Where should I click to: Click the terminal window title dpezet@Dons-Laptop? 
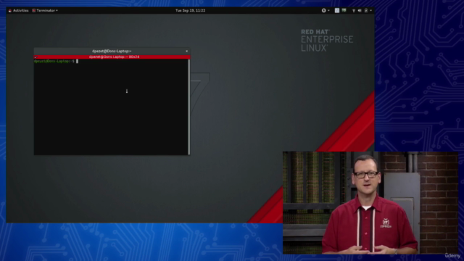pyautogui.click(x=112, y=51)
